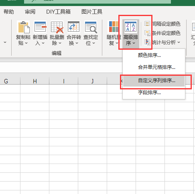Click the 条件设定颜色 icon
Image resolution: width=195 pixels, height=194 pixels.
[147, 33]
